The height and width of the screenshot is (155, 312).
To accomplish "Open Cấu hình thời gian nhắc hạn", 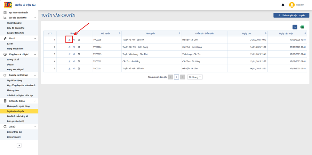I will tap(19, 95).
